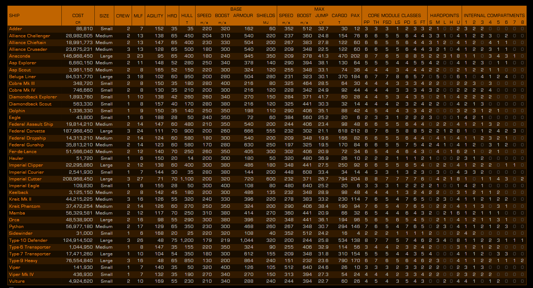Open the Cobra Mk IV entry
Image resolution: width=533 pixels, height=288 pixels.
point(22,90)
